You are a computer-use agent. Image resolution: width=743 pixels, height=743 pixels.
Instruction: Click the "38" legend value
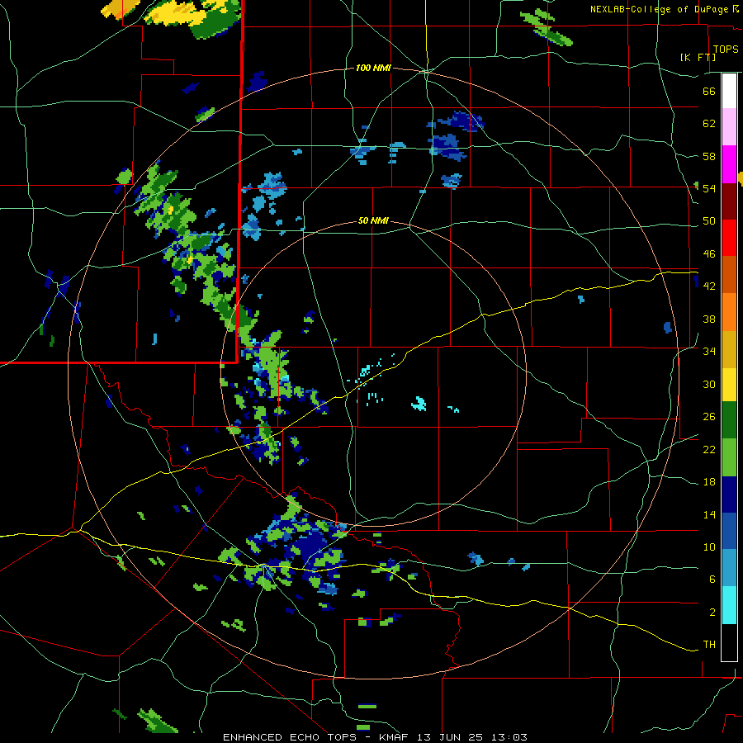pos(709,319)
